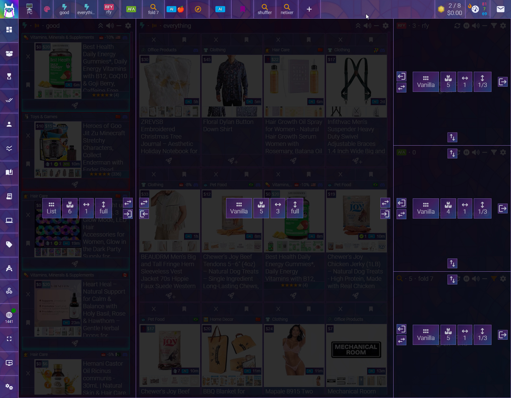Image resolution: width=511 pixels, height=398 pixels.
Task: Select the fold 7 search tab
Action: pos(153,9)
